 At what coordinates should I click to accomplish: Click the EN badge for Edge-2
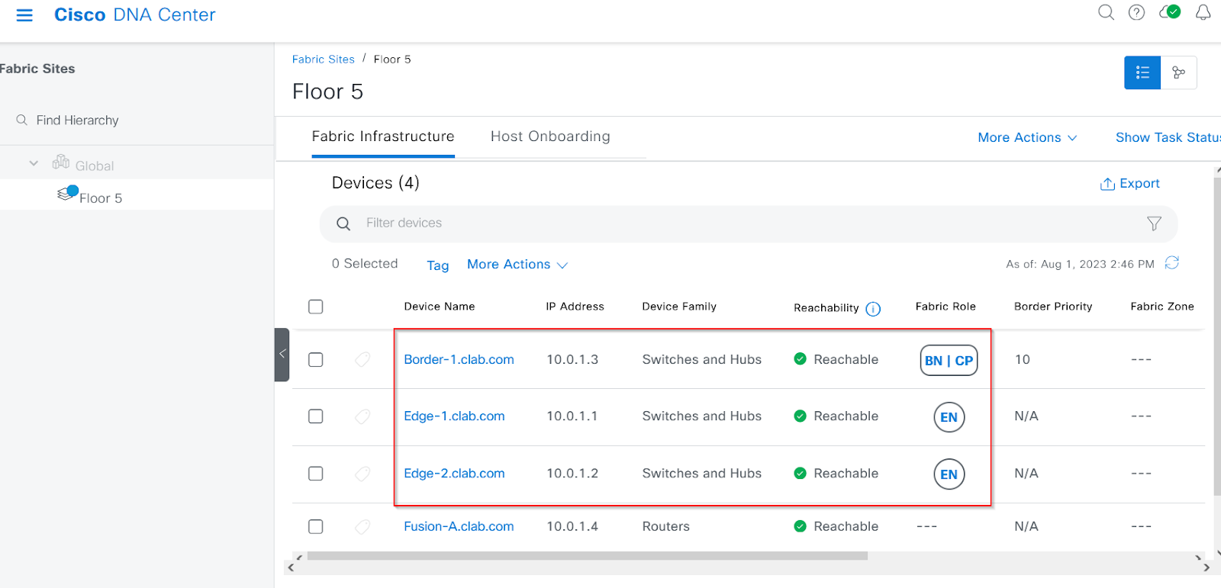coord(949,474)
